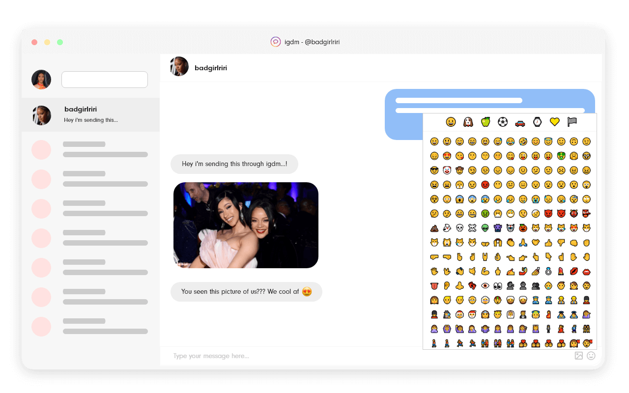The width and height of the screenshot is (629, 393).
Task: Pick the pile of poo emoji
Action: coord(434,228)
